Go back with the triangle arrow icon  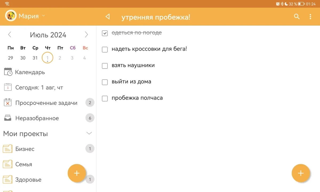pos(107,17)
